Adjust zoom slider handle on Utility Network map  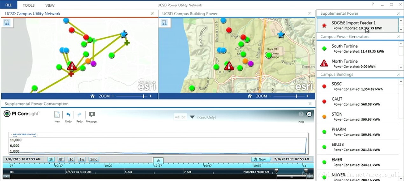click(x=143, y=96)
